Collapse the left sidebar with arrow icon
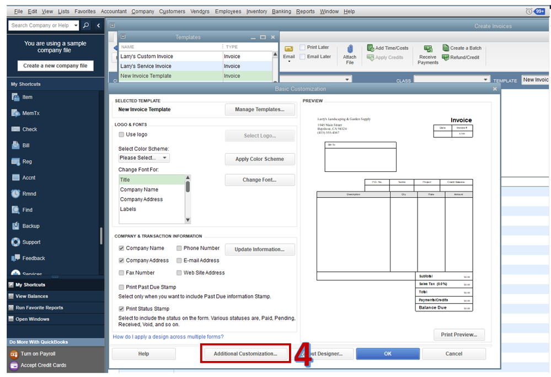Screen dimensions: 551x377 98,25
